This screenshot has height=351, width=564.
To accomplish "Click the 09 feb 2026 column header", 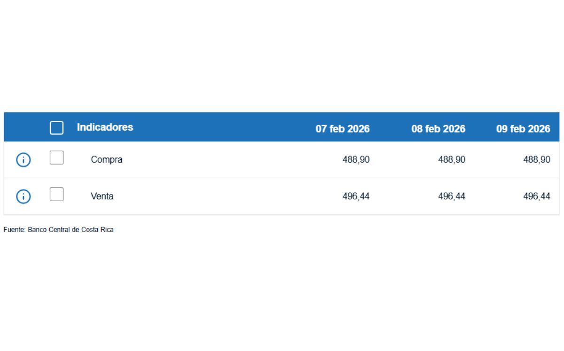I will tap(523, 129).
